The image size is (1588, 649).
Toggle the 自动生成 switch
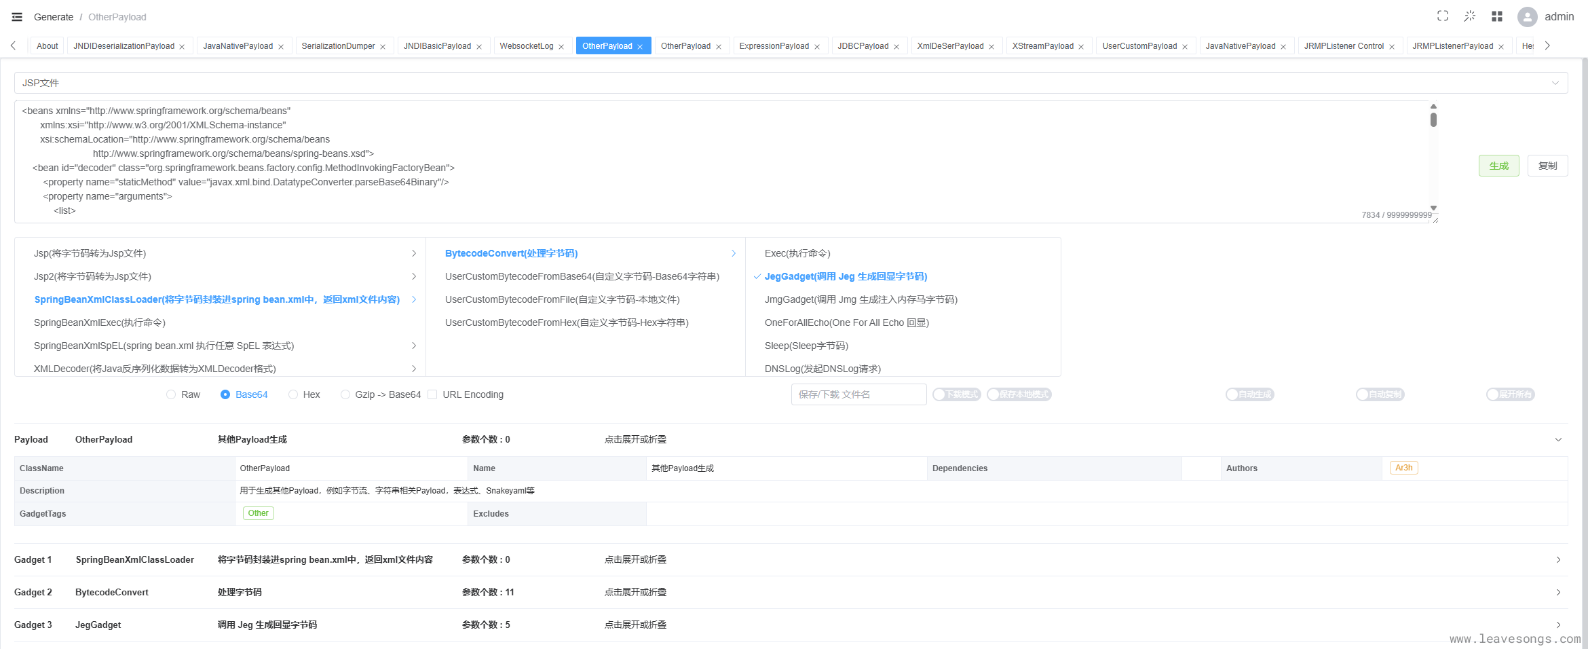click(1249, 394)
